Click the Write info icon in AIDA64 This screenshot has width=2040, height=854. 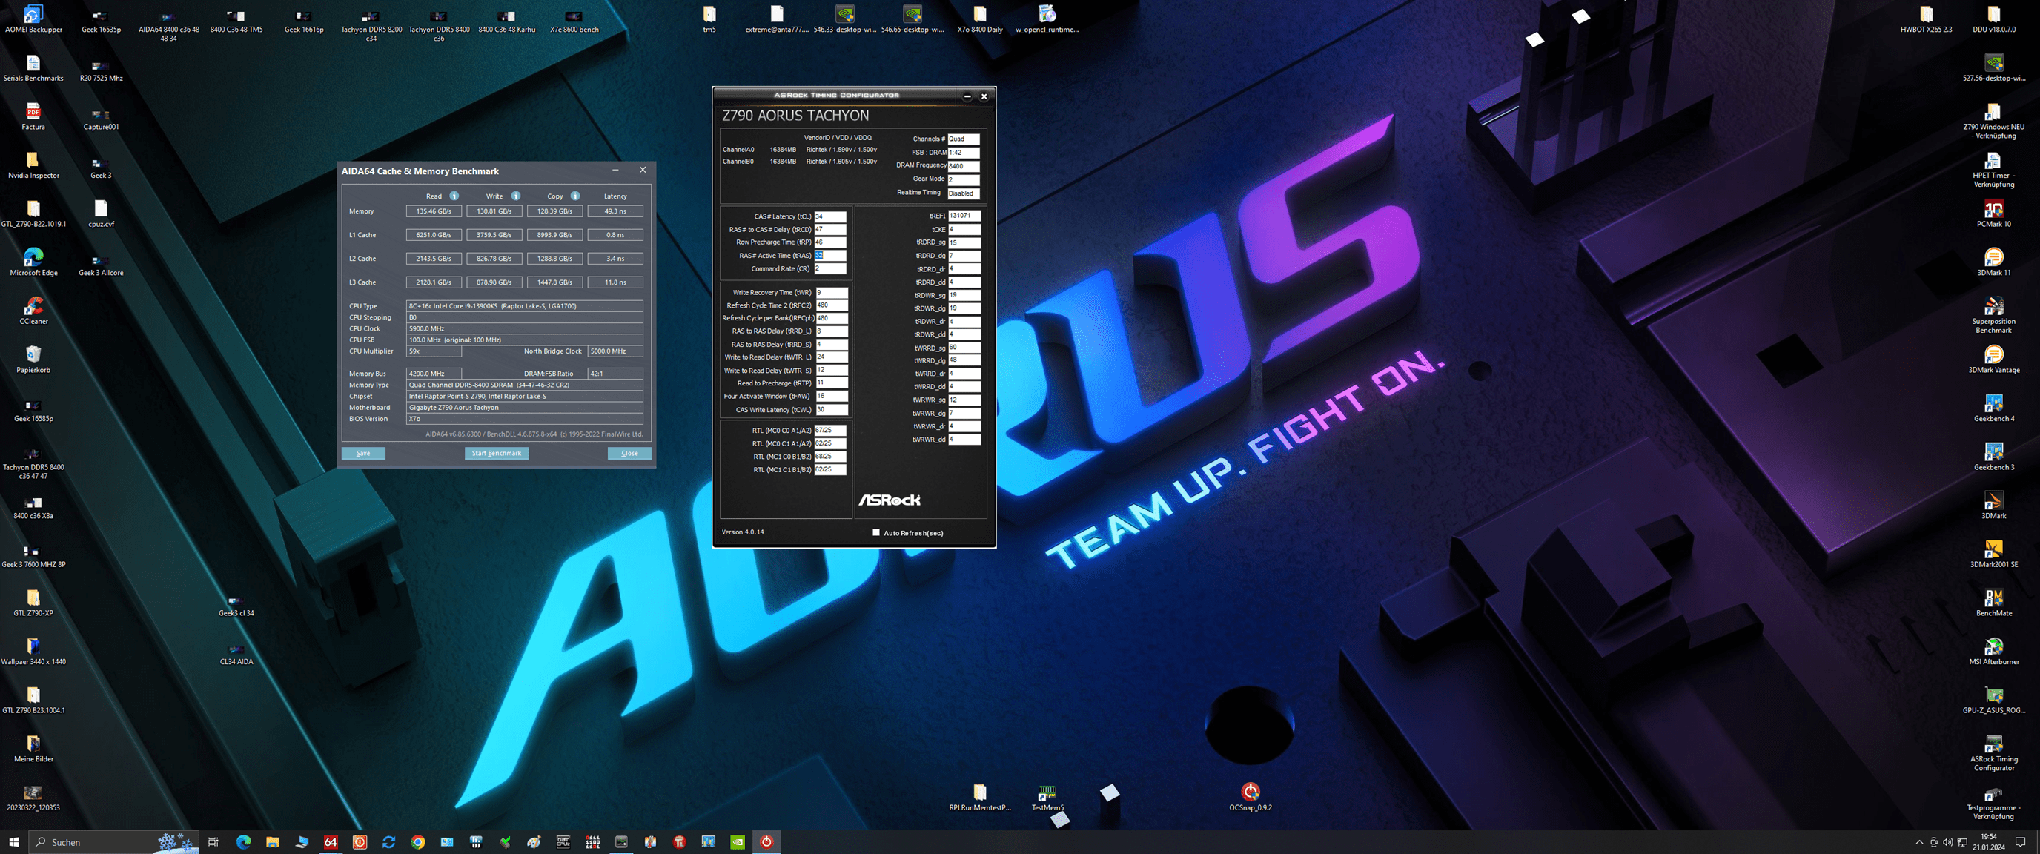[515, 196]
